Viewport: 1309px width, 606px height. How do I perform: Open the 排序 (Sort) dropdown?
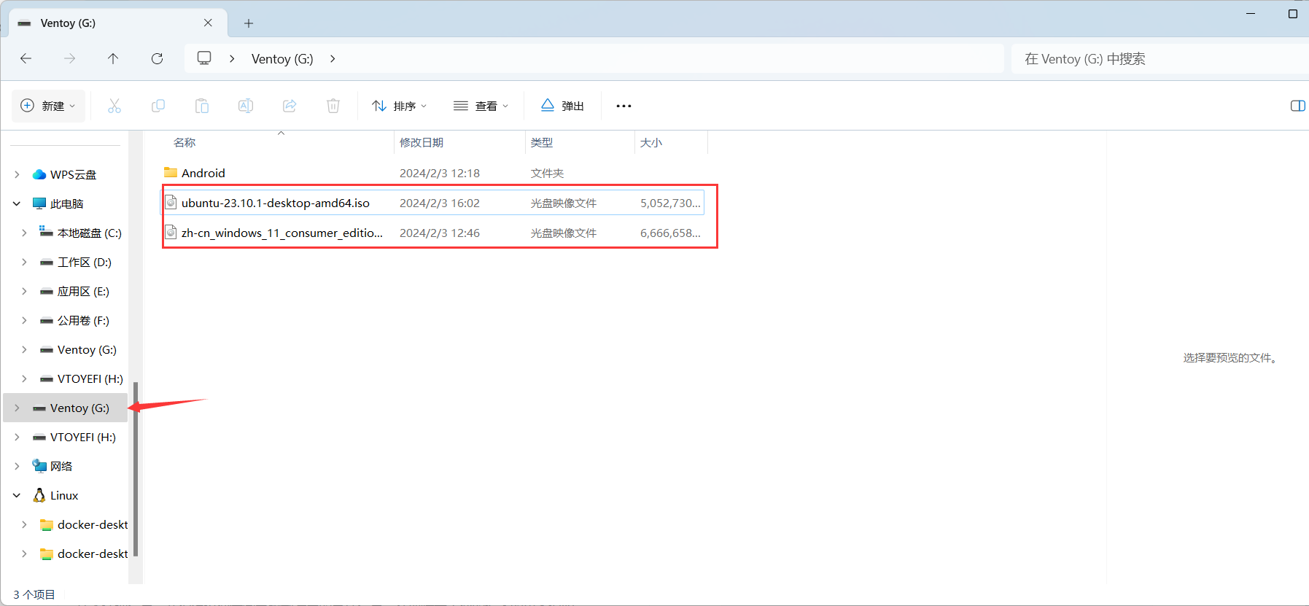tap(399, 106)
